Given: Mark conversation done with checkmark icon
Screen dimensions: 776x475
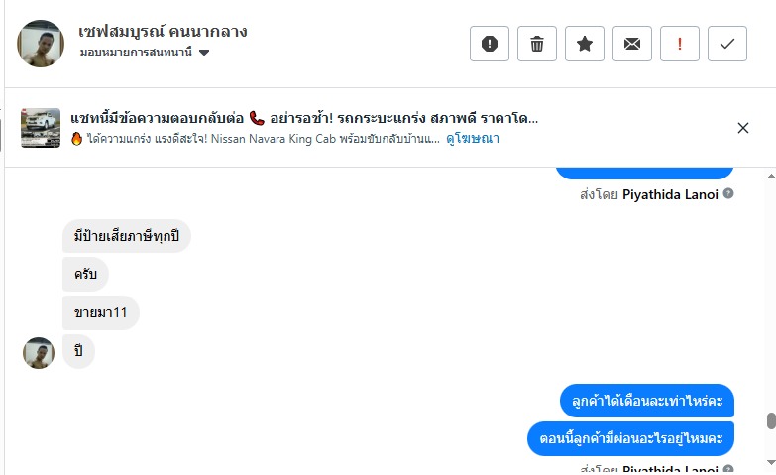Looking at the screenshot, I should point(727,44).
